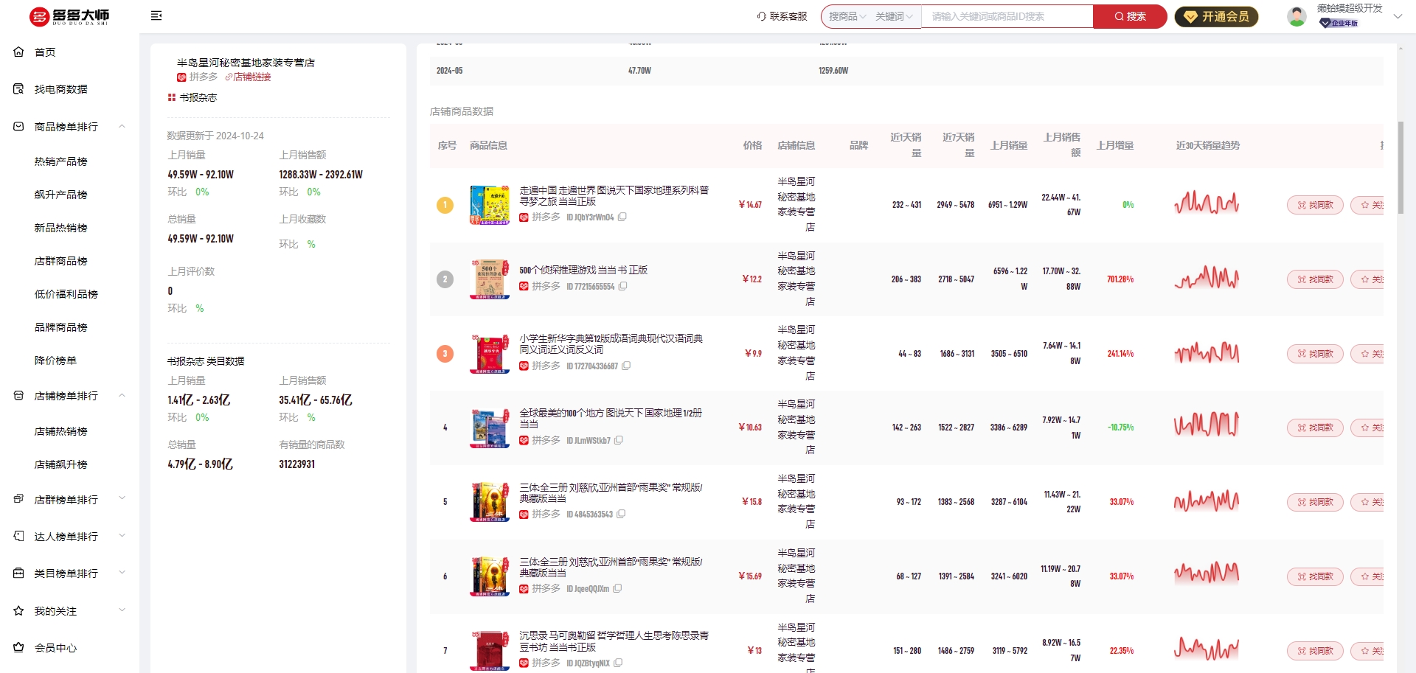This screenshot has width=1416, height=673.
Task: Click rank 2 badge icon
Action: (x=445, y=279)
